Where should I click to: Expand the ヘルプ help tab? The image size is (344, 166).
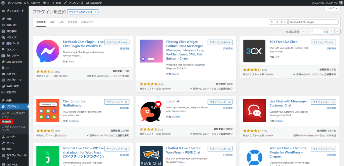[x=332, y=8]
